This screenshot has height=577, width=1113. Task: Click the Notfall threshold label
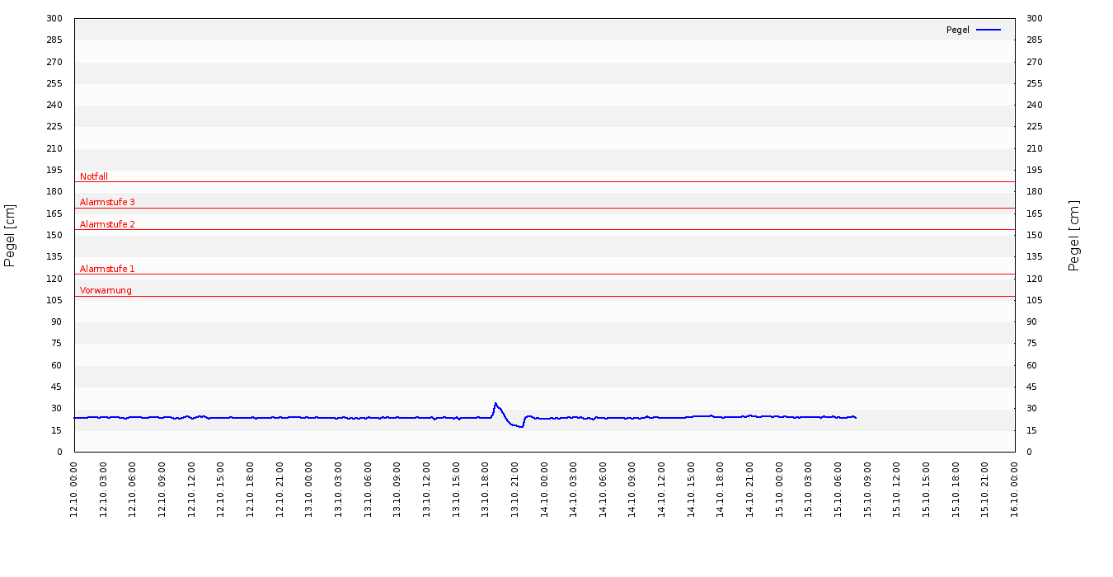click(x=94, y=176)
